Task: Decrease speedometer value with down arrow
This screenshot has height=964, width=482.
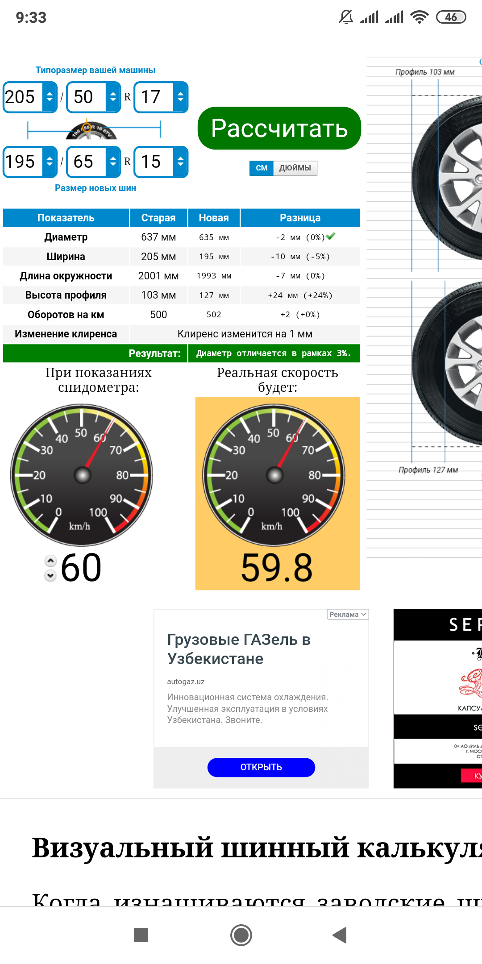Action: [x=51, y=575]
